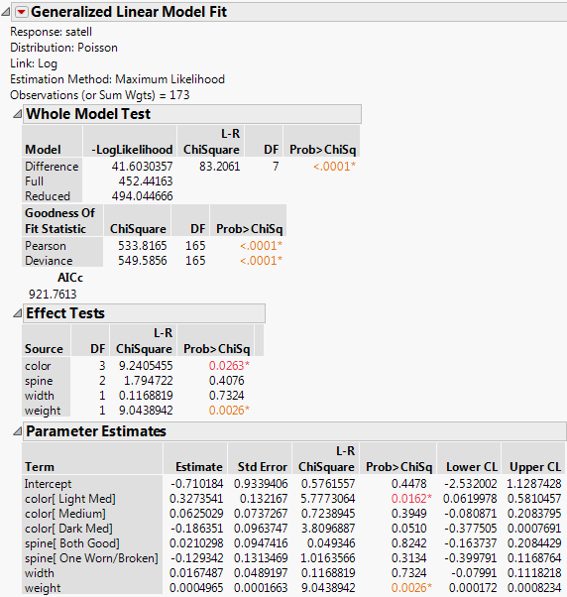Screen dimensions: 567x597
Task: Select the color[ Medium] term
Action: [x=64, y=514]
